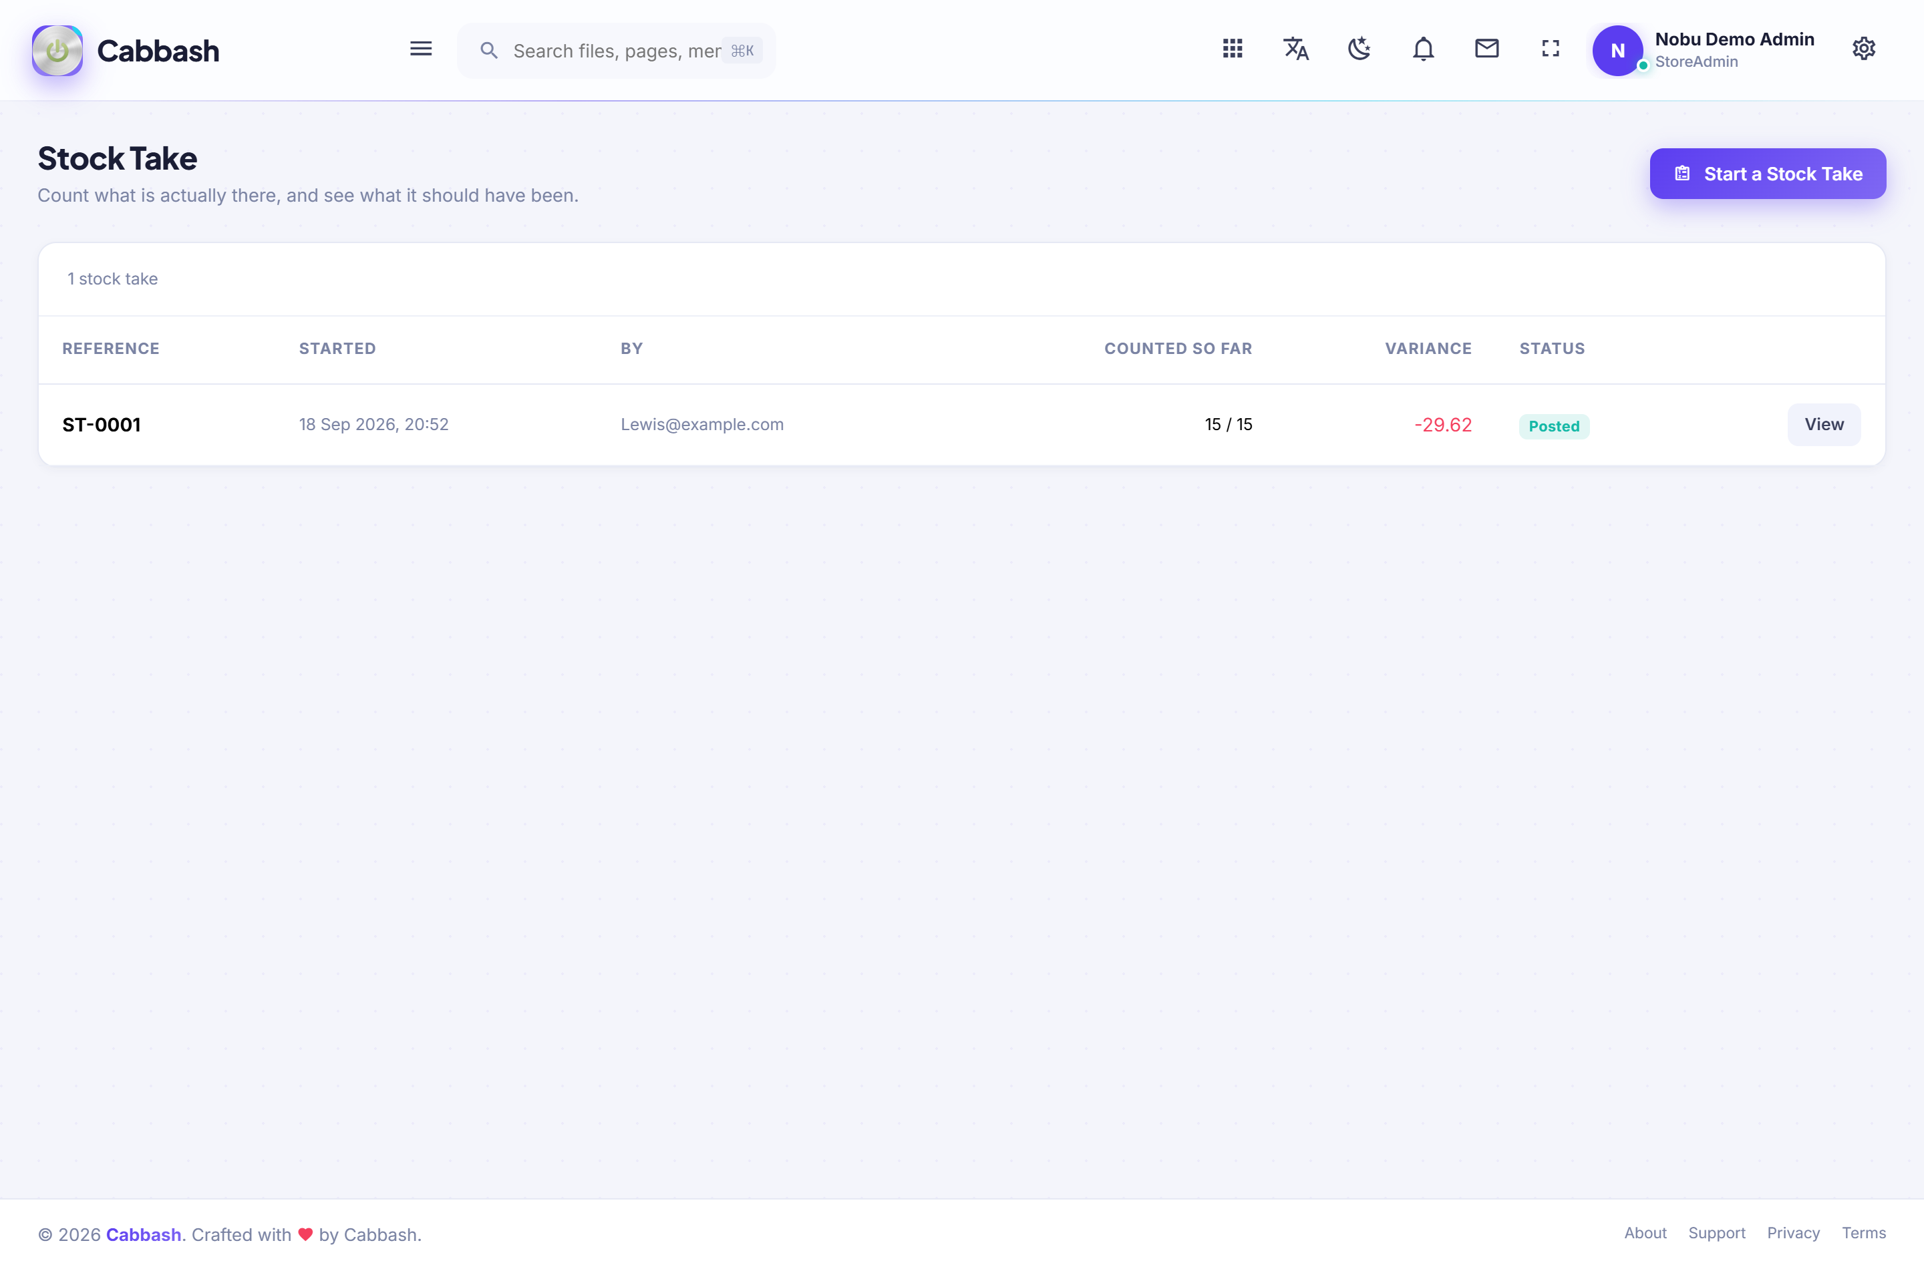This screenshot has width=1924, height=1269.
Task: Click the 1 stock take count label
Action: [x=112, y=279]
